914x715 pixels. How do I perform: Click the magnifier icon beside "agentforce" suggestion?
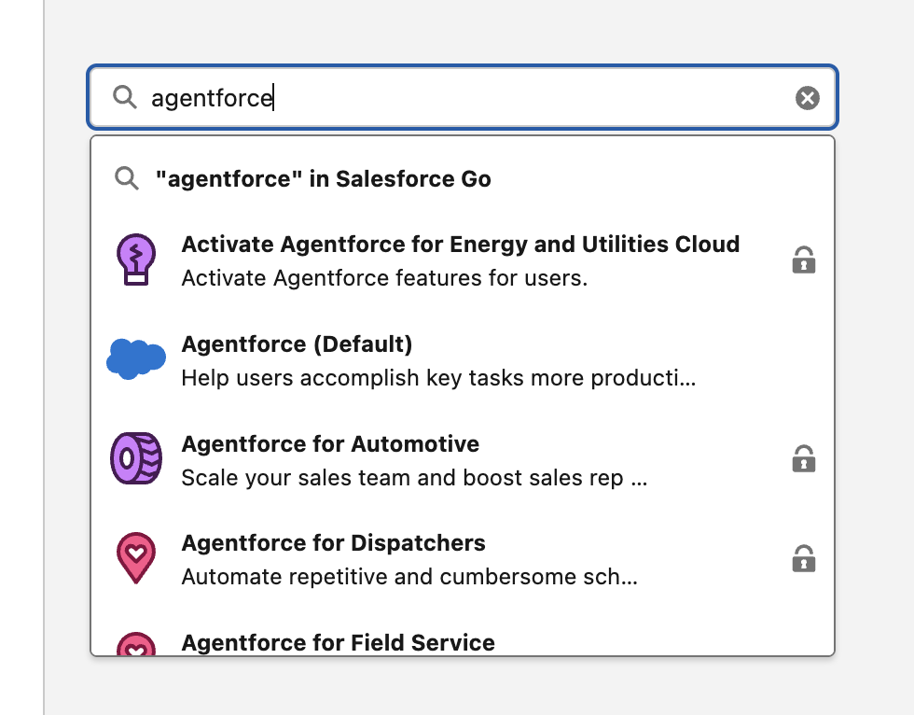[127, 178]
